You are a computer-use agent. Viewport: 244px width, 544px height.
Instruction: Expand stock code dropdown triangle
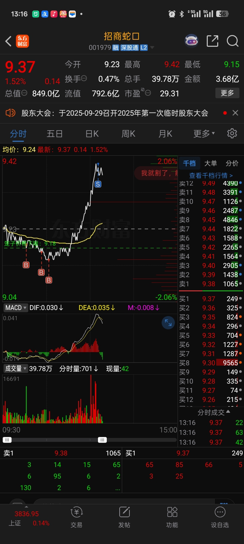tap(152, 47)
